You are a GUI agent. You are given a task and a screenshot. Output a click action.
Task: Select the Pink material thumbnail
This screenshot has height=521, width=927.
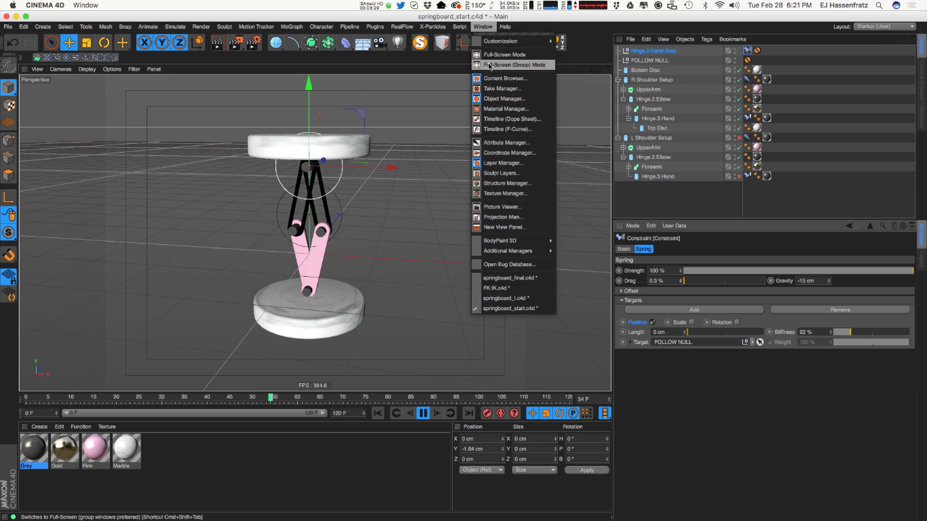click(95, 448)
